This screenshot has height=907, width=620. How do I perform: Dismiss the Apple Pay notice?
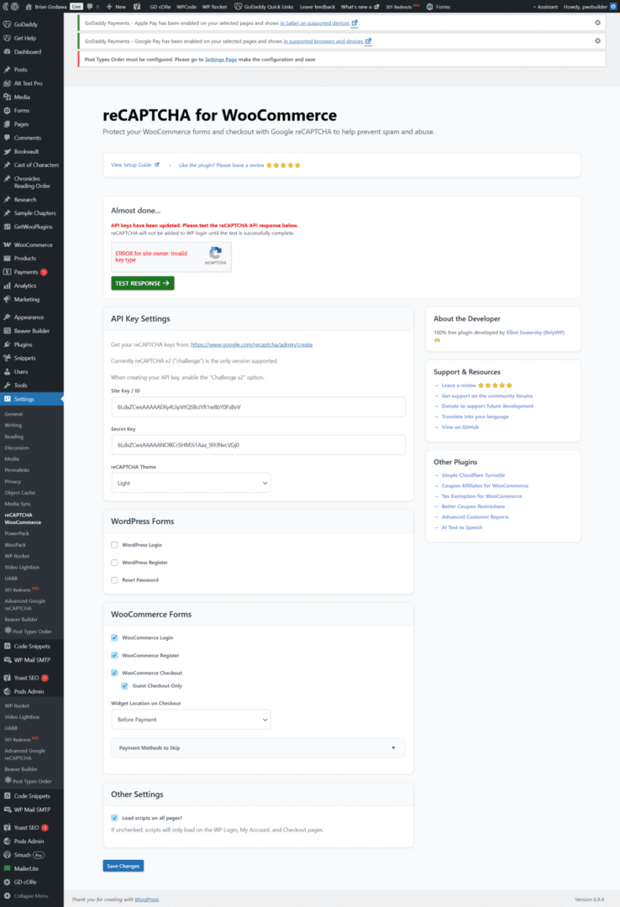point(597,23)
